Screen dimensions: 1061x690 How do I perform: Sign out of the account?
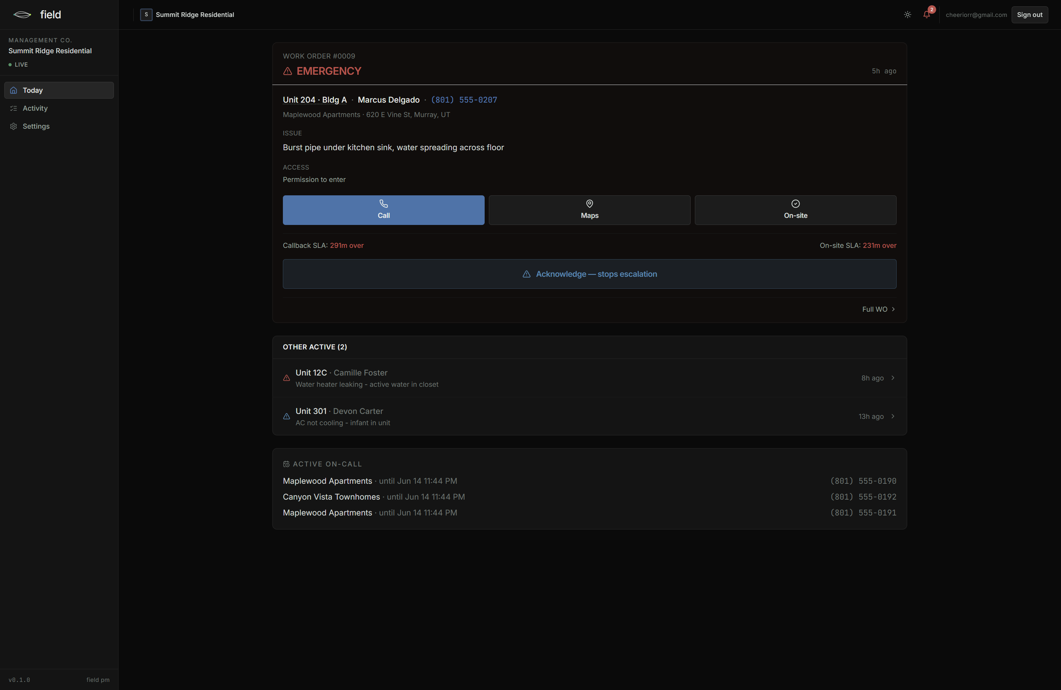click(x=1029, y=15)
